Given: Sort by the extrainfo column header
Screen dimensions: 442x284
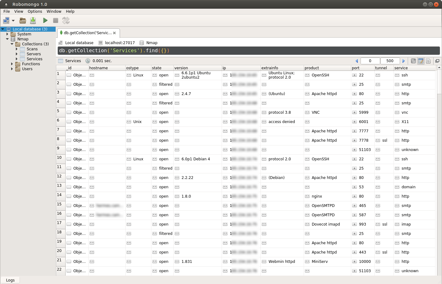Looking at the screenshot, I should [x=282, y=68].
